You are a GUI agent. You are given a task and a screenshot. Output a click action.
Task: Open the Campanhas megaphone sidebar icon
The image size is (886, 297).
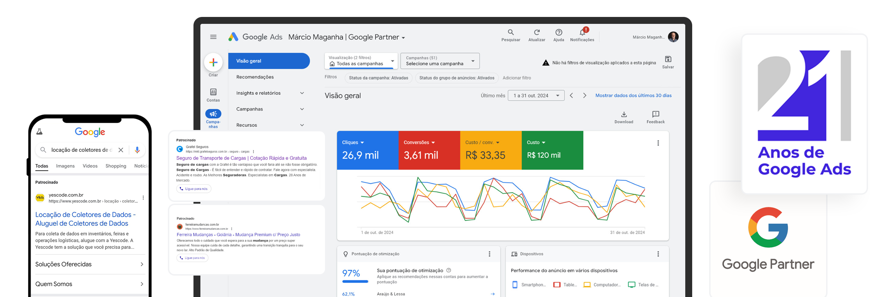click(x=213, y=114)
